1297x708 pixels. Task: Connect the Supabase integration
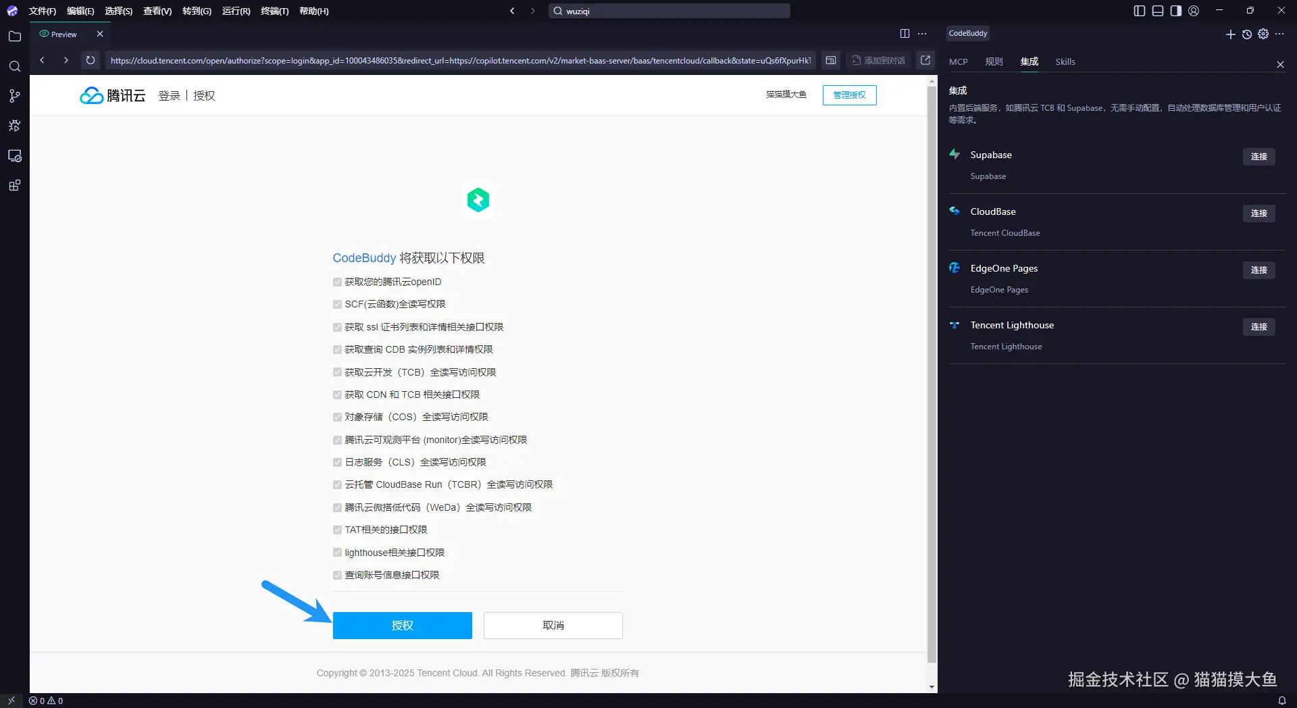tap(1258, 157)
